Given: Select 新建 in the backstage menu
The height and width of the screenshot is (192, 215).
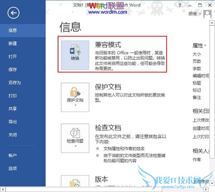Looking at the screenshot, I should point(23,43).
